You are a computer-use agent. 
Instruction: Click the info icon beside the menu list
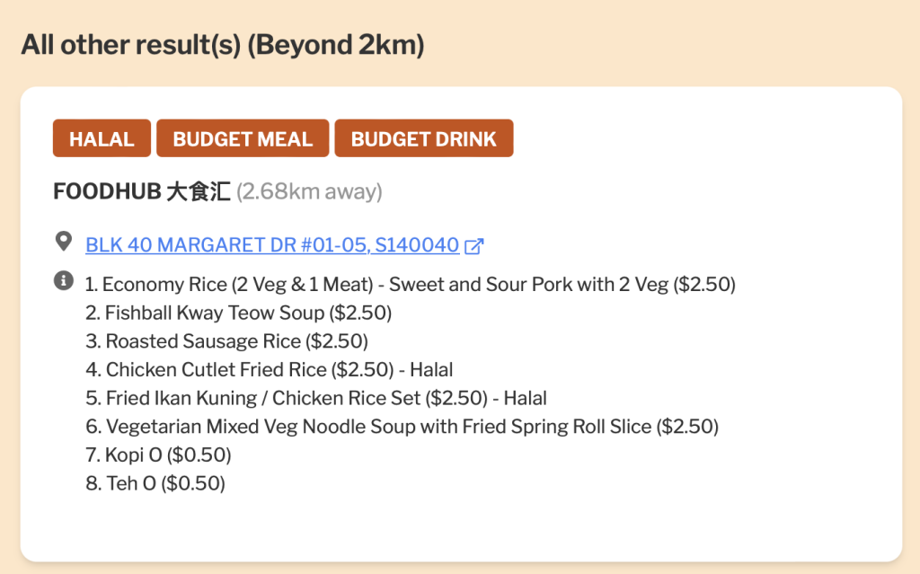click(63, 281)
